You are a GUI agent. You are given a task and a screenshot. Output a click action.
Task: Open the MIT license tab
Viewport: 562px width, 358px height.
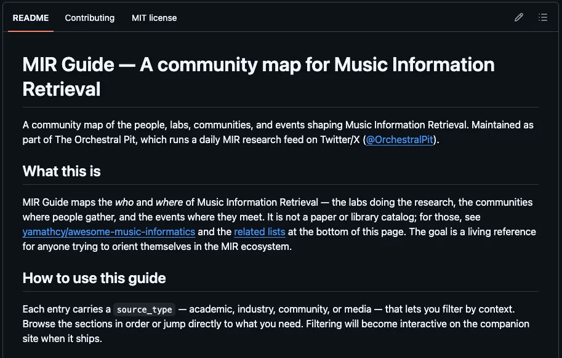coord(154,18)
